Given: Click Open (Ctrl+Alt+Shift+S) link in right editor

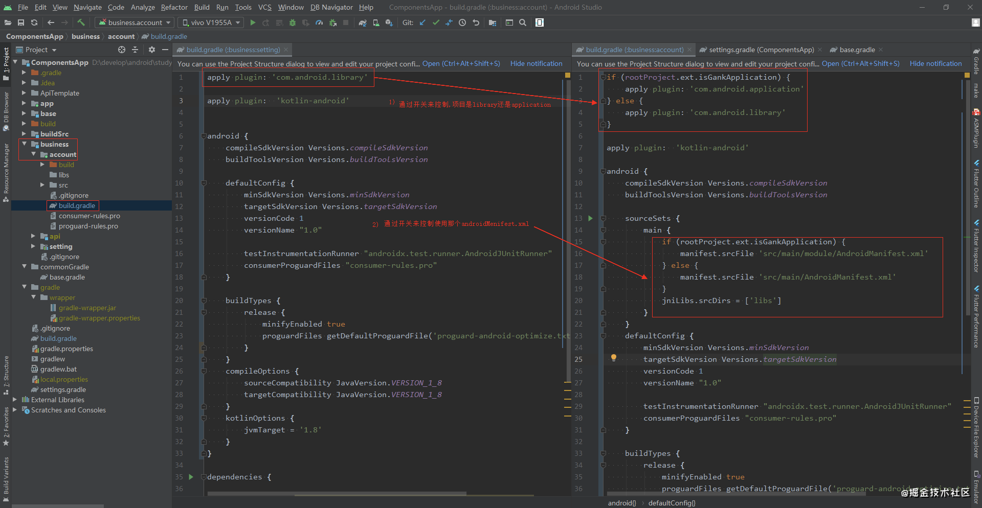Looking at the screenshot, I should [x=860, y=63].
